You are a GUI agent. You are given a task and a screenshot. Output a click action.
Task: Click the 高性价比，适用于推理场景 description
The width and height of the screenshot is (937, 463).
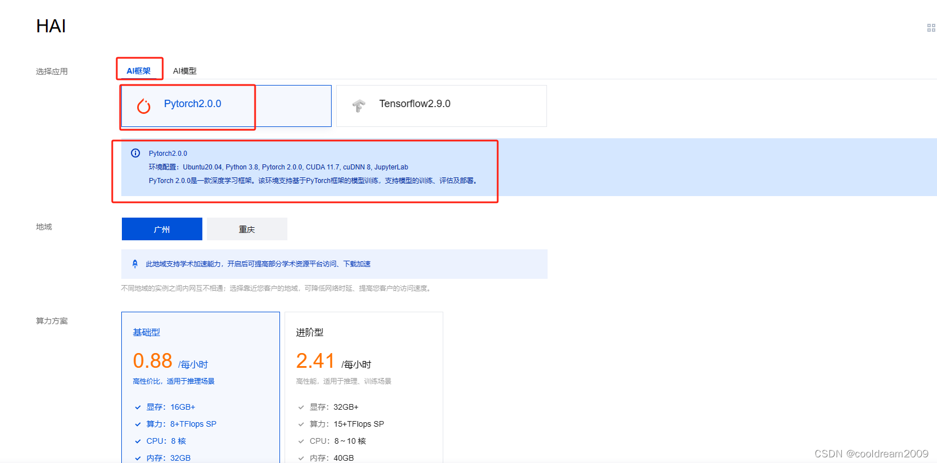click(x=173, y=381)
